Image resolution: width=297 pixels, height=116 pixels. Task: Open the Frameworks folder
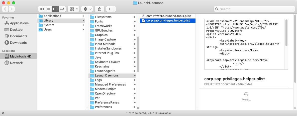(x=113, y=26)
